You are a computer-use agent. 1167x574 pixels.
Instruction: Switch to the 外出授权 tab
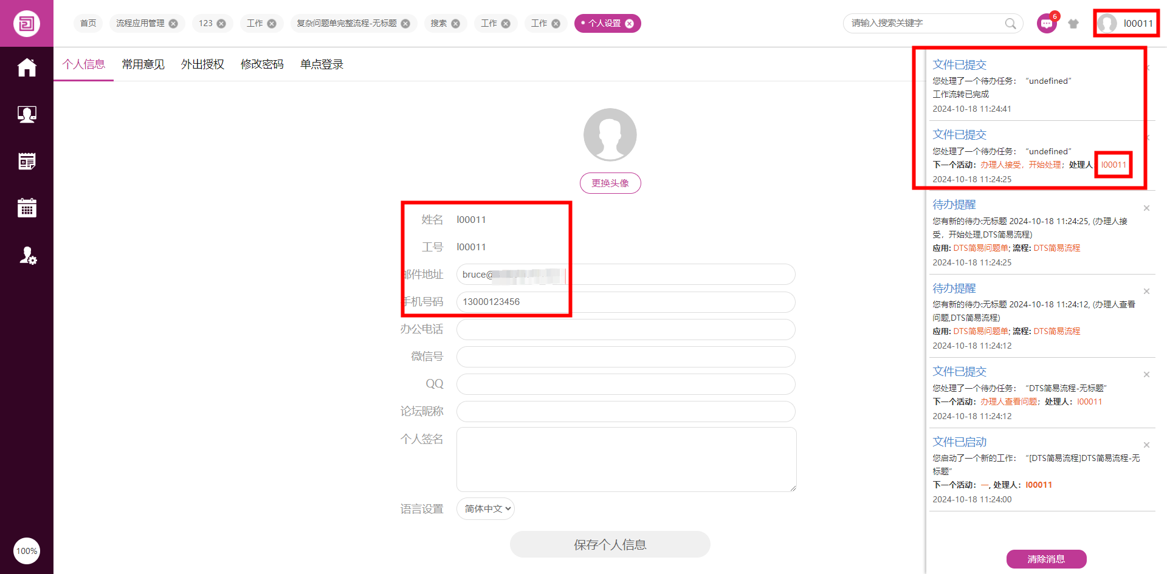[202, 64]
